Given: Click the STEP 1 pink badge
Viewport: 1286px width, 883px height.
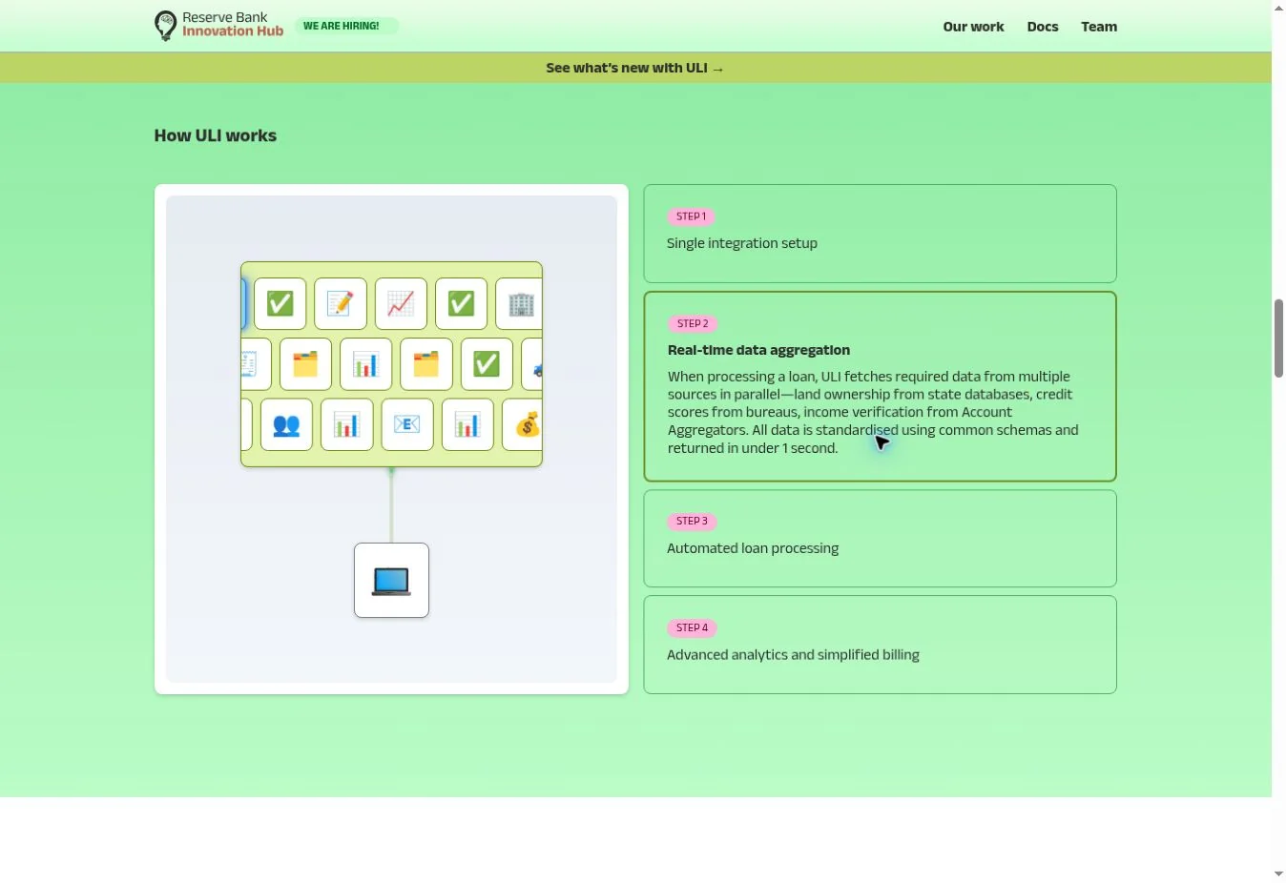Looking at the screenshot, I should pos(692,216).
